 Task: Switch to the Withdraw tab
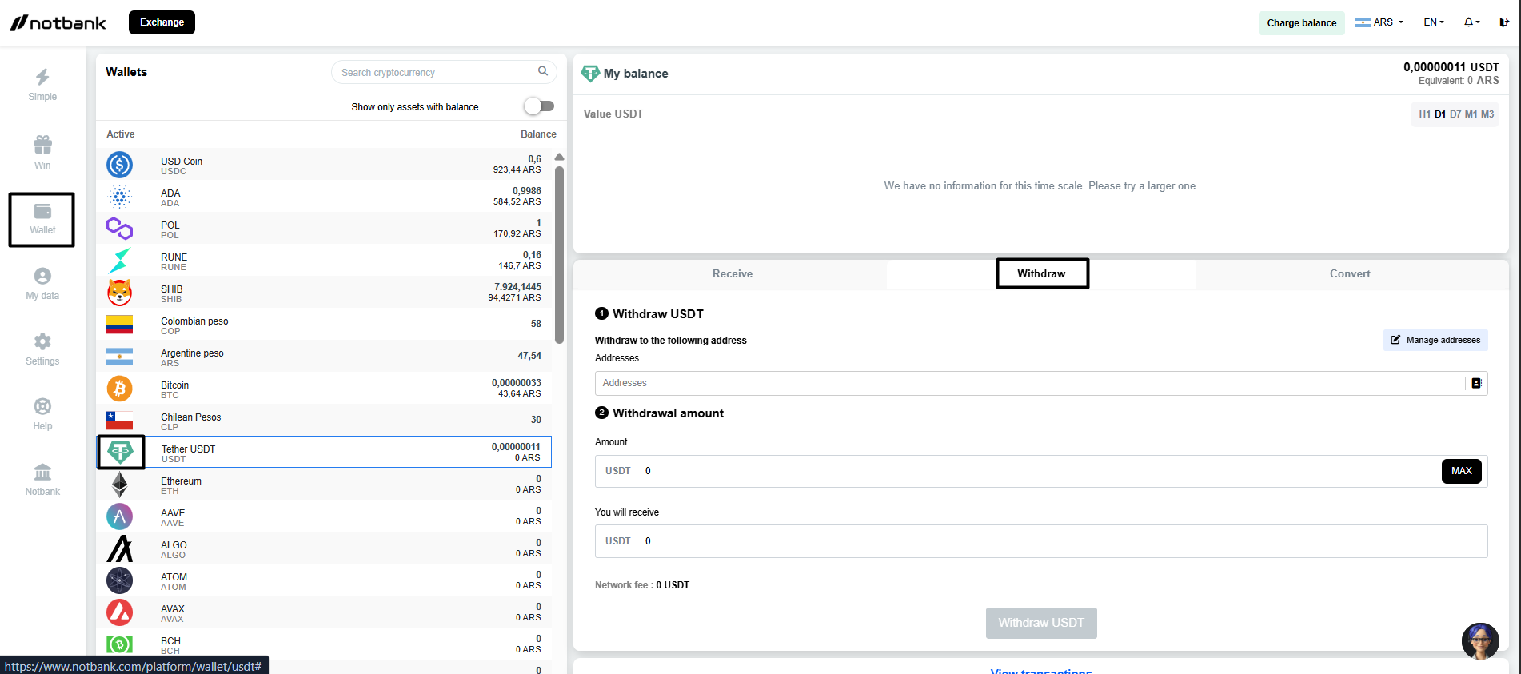coord(1041,274)
